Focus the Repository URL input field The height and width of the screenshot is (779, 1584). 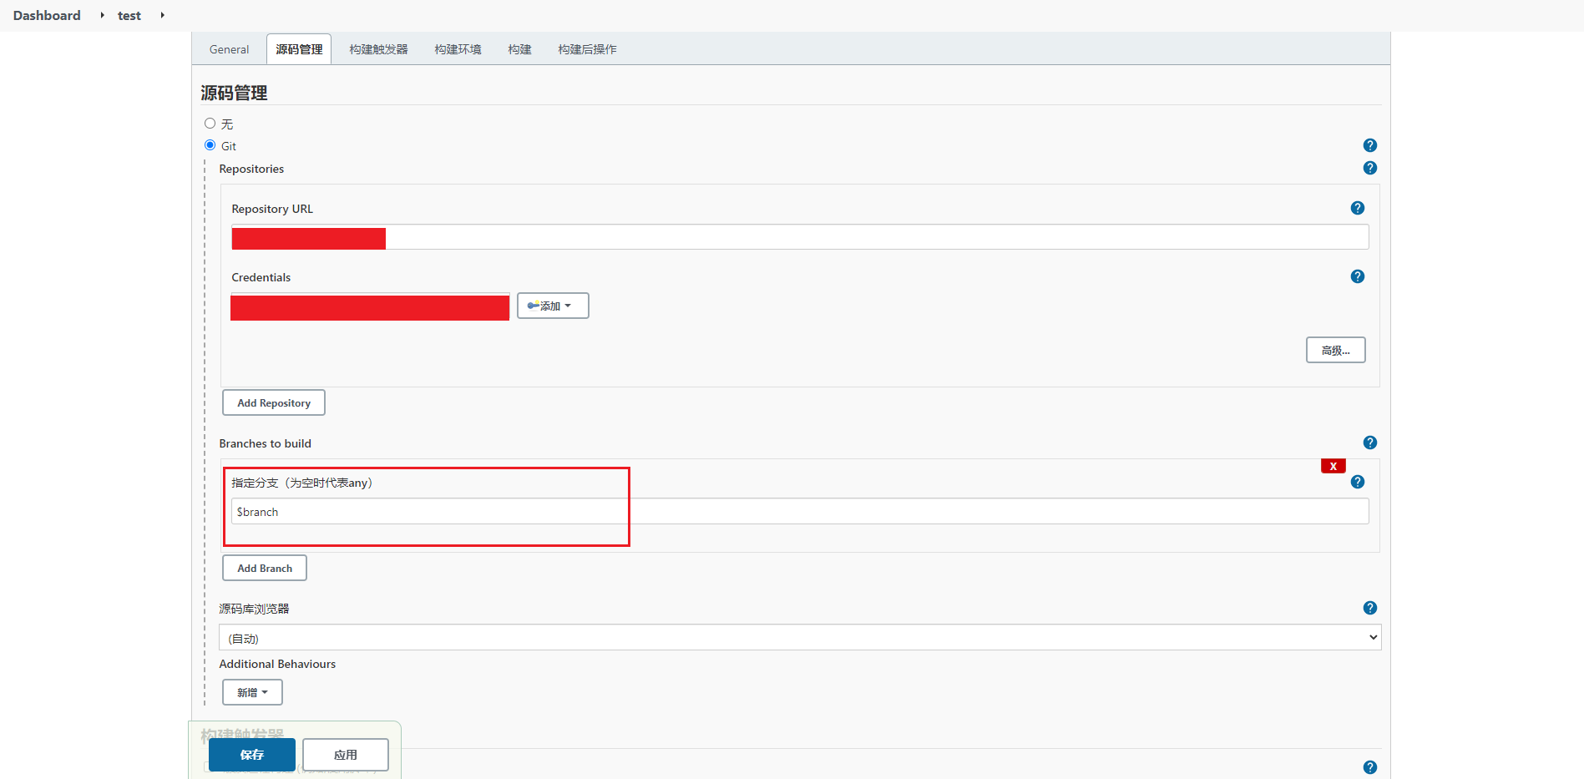pos(799,237)
